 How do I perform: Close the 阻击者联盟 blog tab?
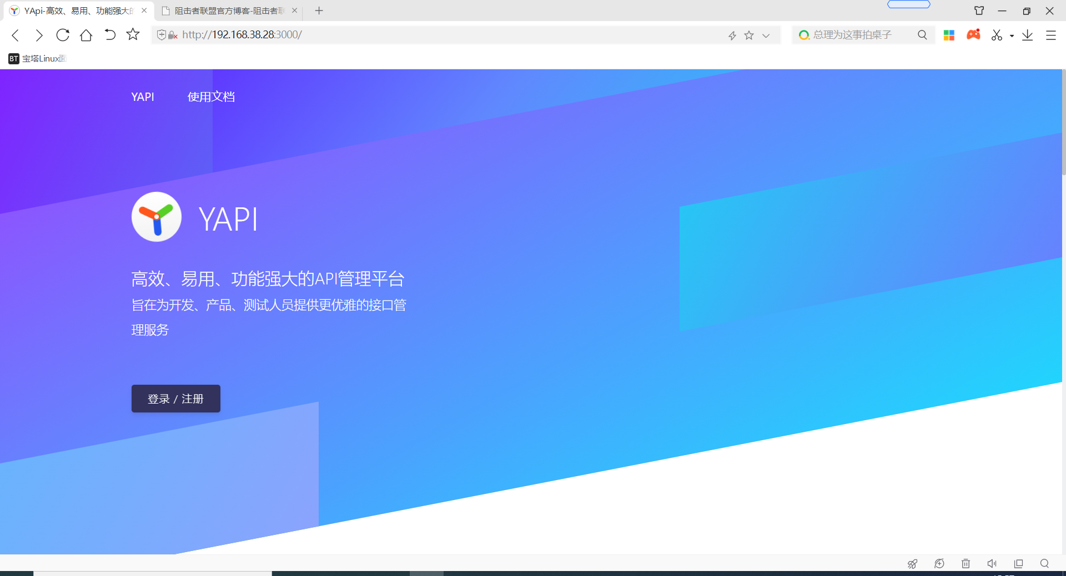pos(295,11)
